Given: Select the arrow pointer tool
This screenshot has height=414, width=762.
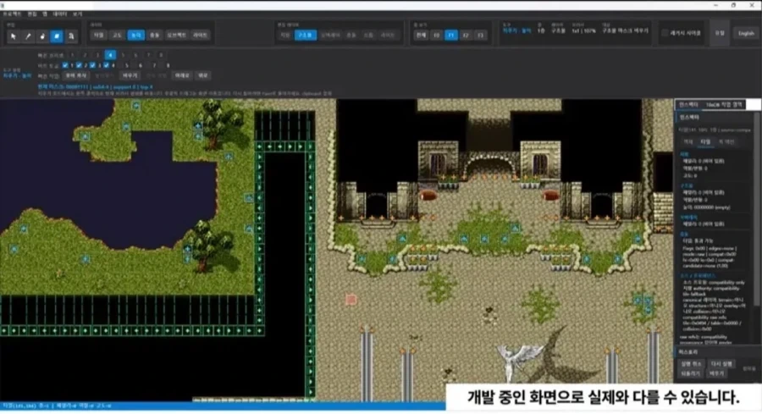Looking at the screenshot, I should click(13, 36).
